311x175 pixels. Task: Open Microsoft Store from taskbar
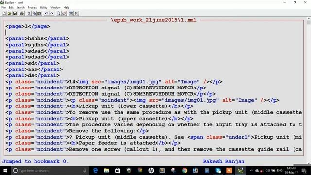118,171
